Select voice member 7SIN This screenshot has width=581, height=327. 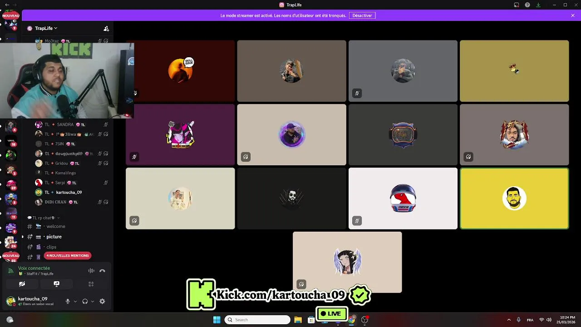click(72, 144)
